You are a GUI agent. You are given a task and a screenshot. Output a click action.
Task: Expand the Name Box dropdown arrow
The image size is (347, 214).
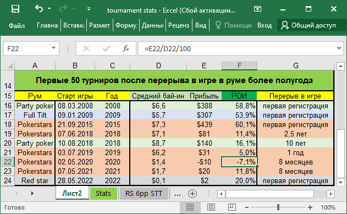pos(53,48)
